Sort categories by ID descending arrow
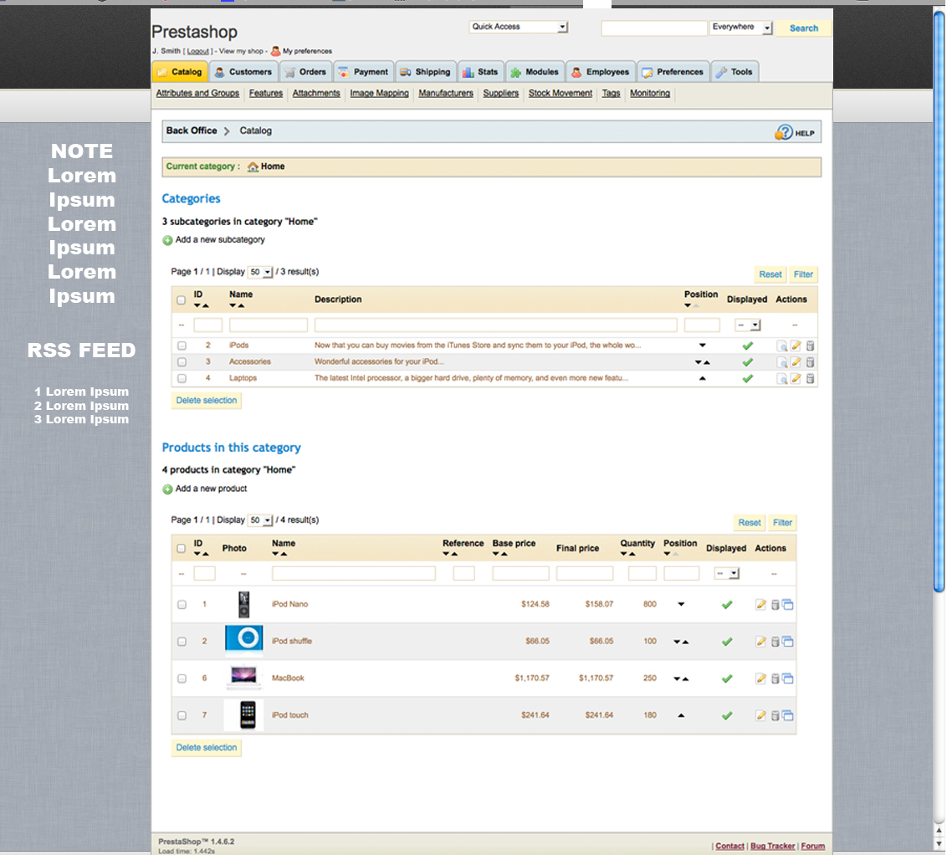947x855 pixels. (x=197, y=306)
